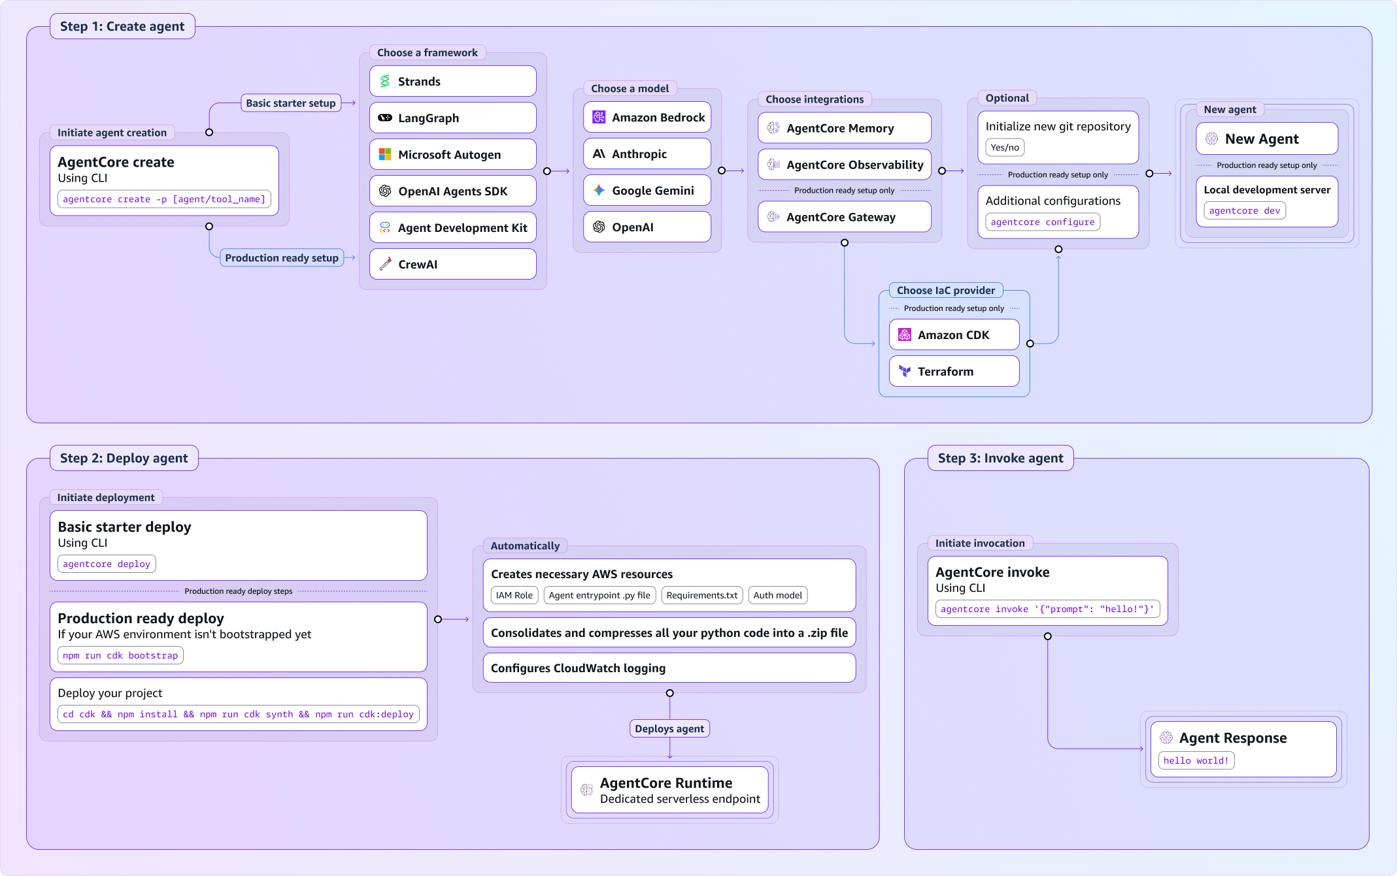The height and width of the screenshot is (876, 1397).
Task: Click the LangGraph logo icon
Action: pyautogui.click(x=385, y=118)
